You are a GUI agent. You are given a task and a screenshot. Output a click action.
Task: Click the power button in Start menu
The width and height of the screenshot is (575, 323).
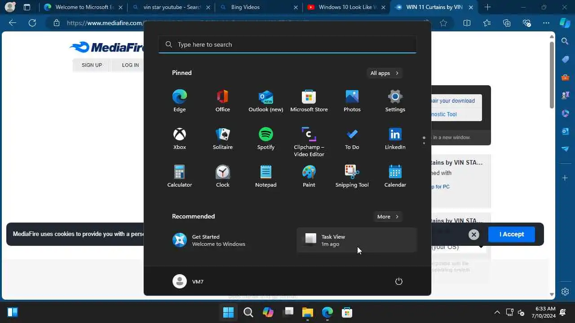[x=398, y=281]
